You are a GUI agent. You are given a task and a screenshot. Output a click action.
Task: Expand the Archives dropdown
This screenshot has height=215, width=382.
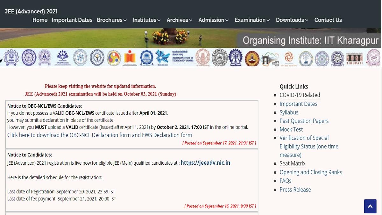(x=179, y=20)
